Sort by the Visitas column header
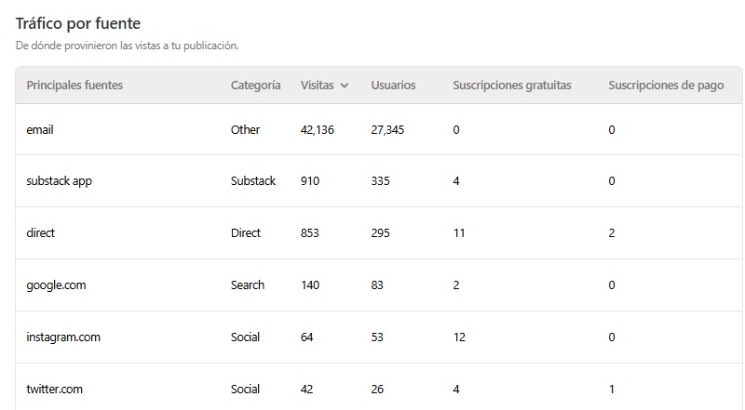745x410 pixels. 317,86
